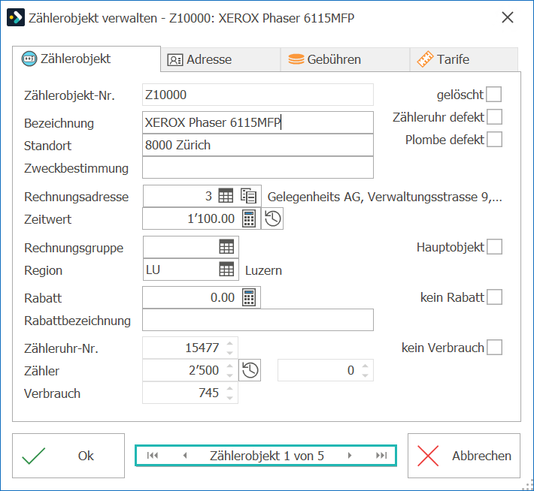Go to the next Zählerobjekt record
534x491 pixels.
coord(350,455)
